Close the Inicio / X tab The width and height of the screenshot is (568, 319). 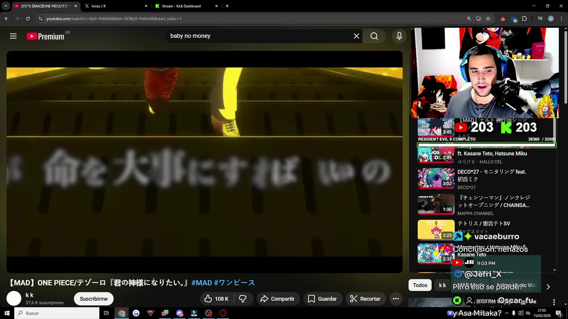tap(146, 6)
